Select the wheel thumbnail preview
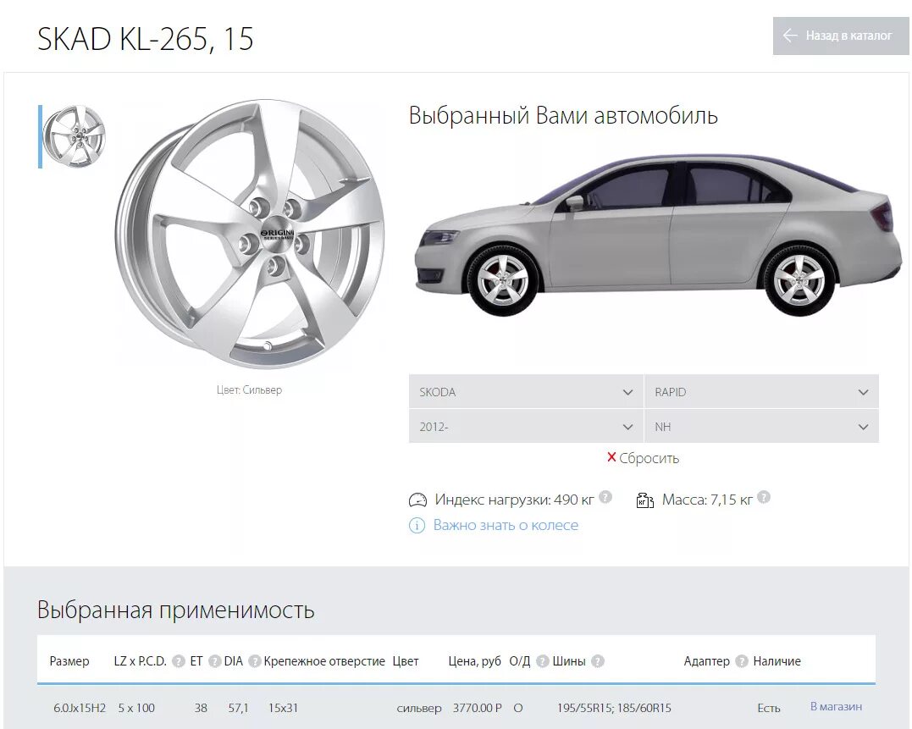This screenshot has height=729, width=912. 75,136
